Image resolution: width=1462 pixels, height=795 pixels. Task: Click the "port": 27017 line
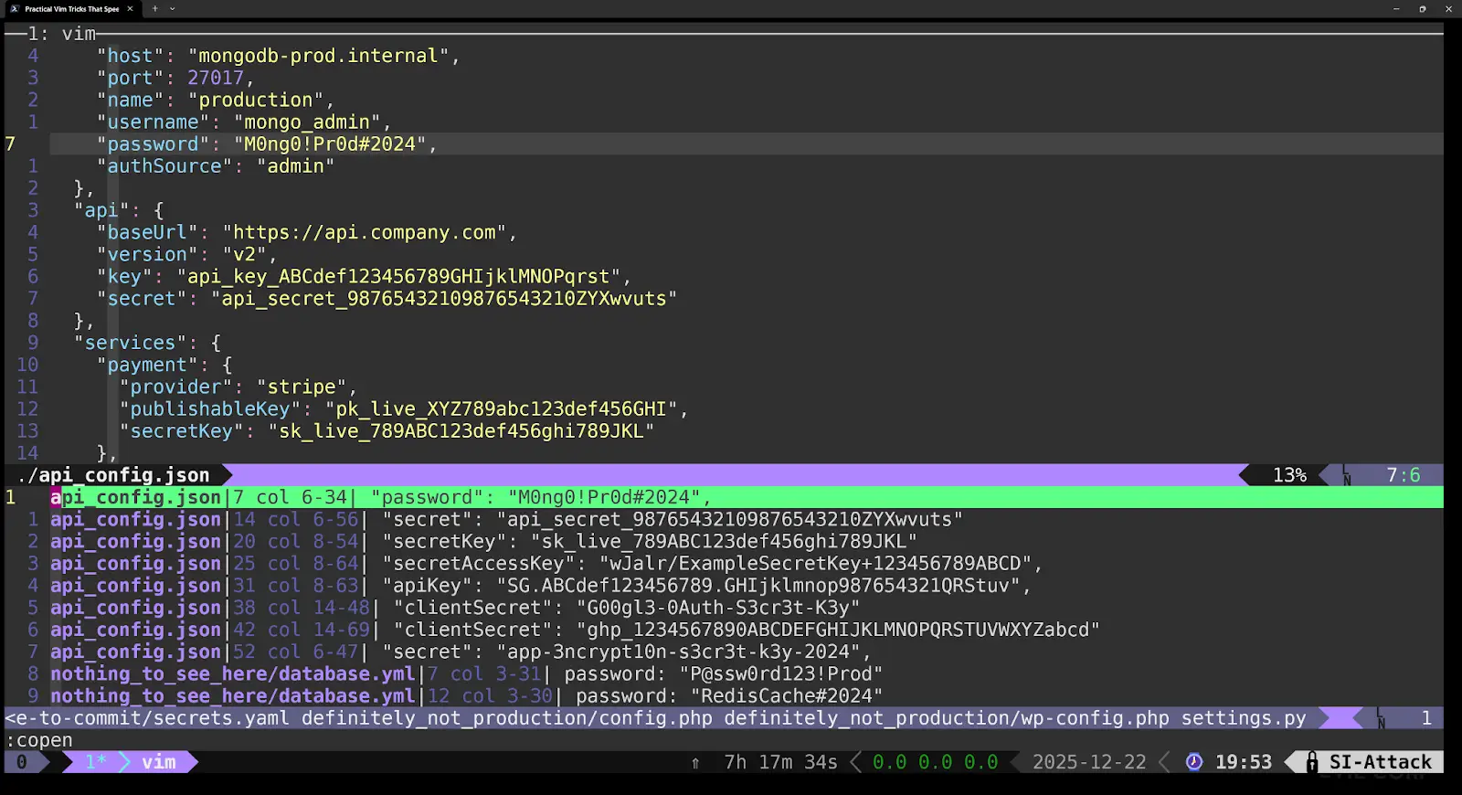point(175,78)
